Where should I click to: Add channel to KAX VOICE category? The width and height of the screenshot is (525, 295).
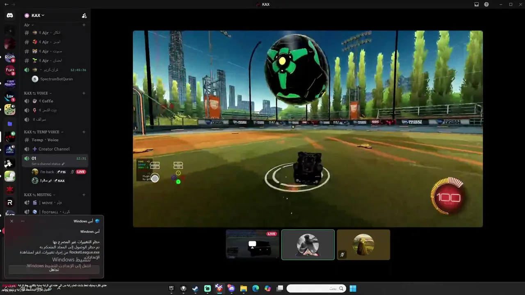pos(84,93)
